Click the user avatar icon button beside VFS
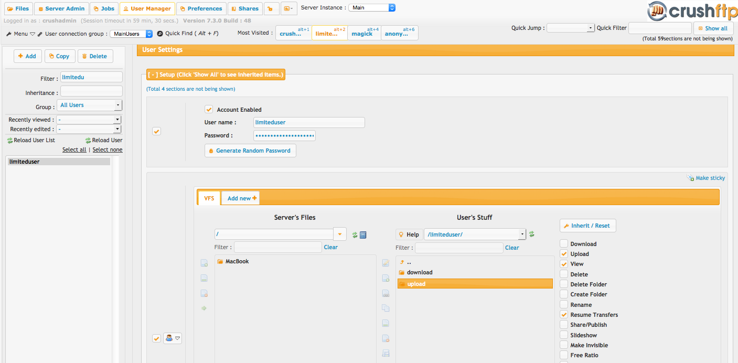This screenshot has height=363, width=738. click(x=173, y=338)
